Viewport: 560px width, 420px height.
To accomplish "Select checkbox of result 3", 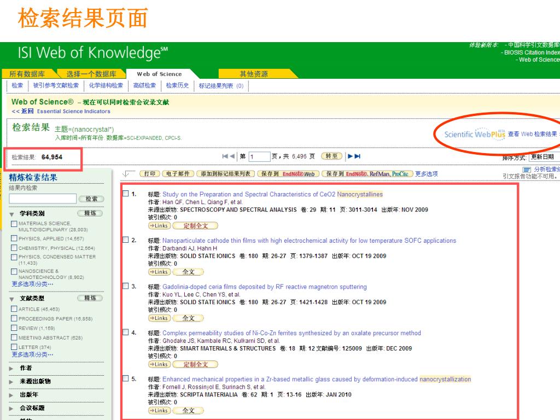I will pos(126,285).
